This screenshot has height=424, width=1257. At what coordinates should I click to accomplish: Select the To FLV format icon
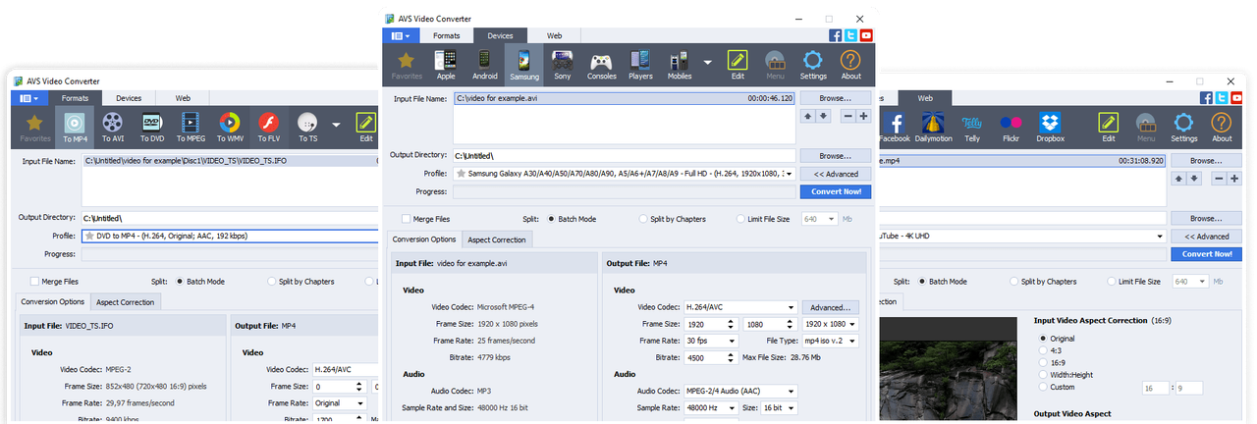pos(269,127)
